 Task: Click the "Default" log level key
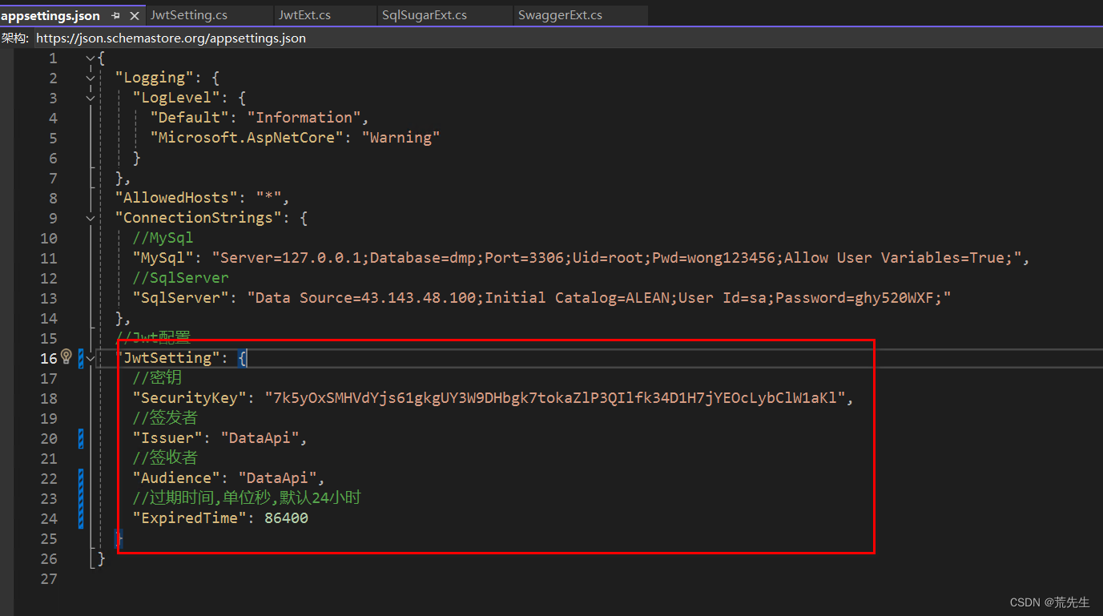click(x=189, y=118)
